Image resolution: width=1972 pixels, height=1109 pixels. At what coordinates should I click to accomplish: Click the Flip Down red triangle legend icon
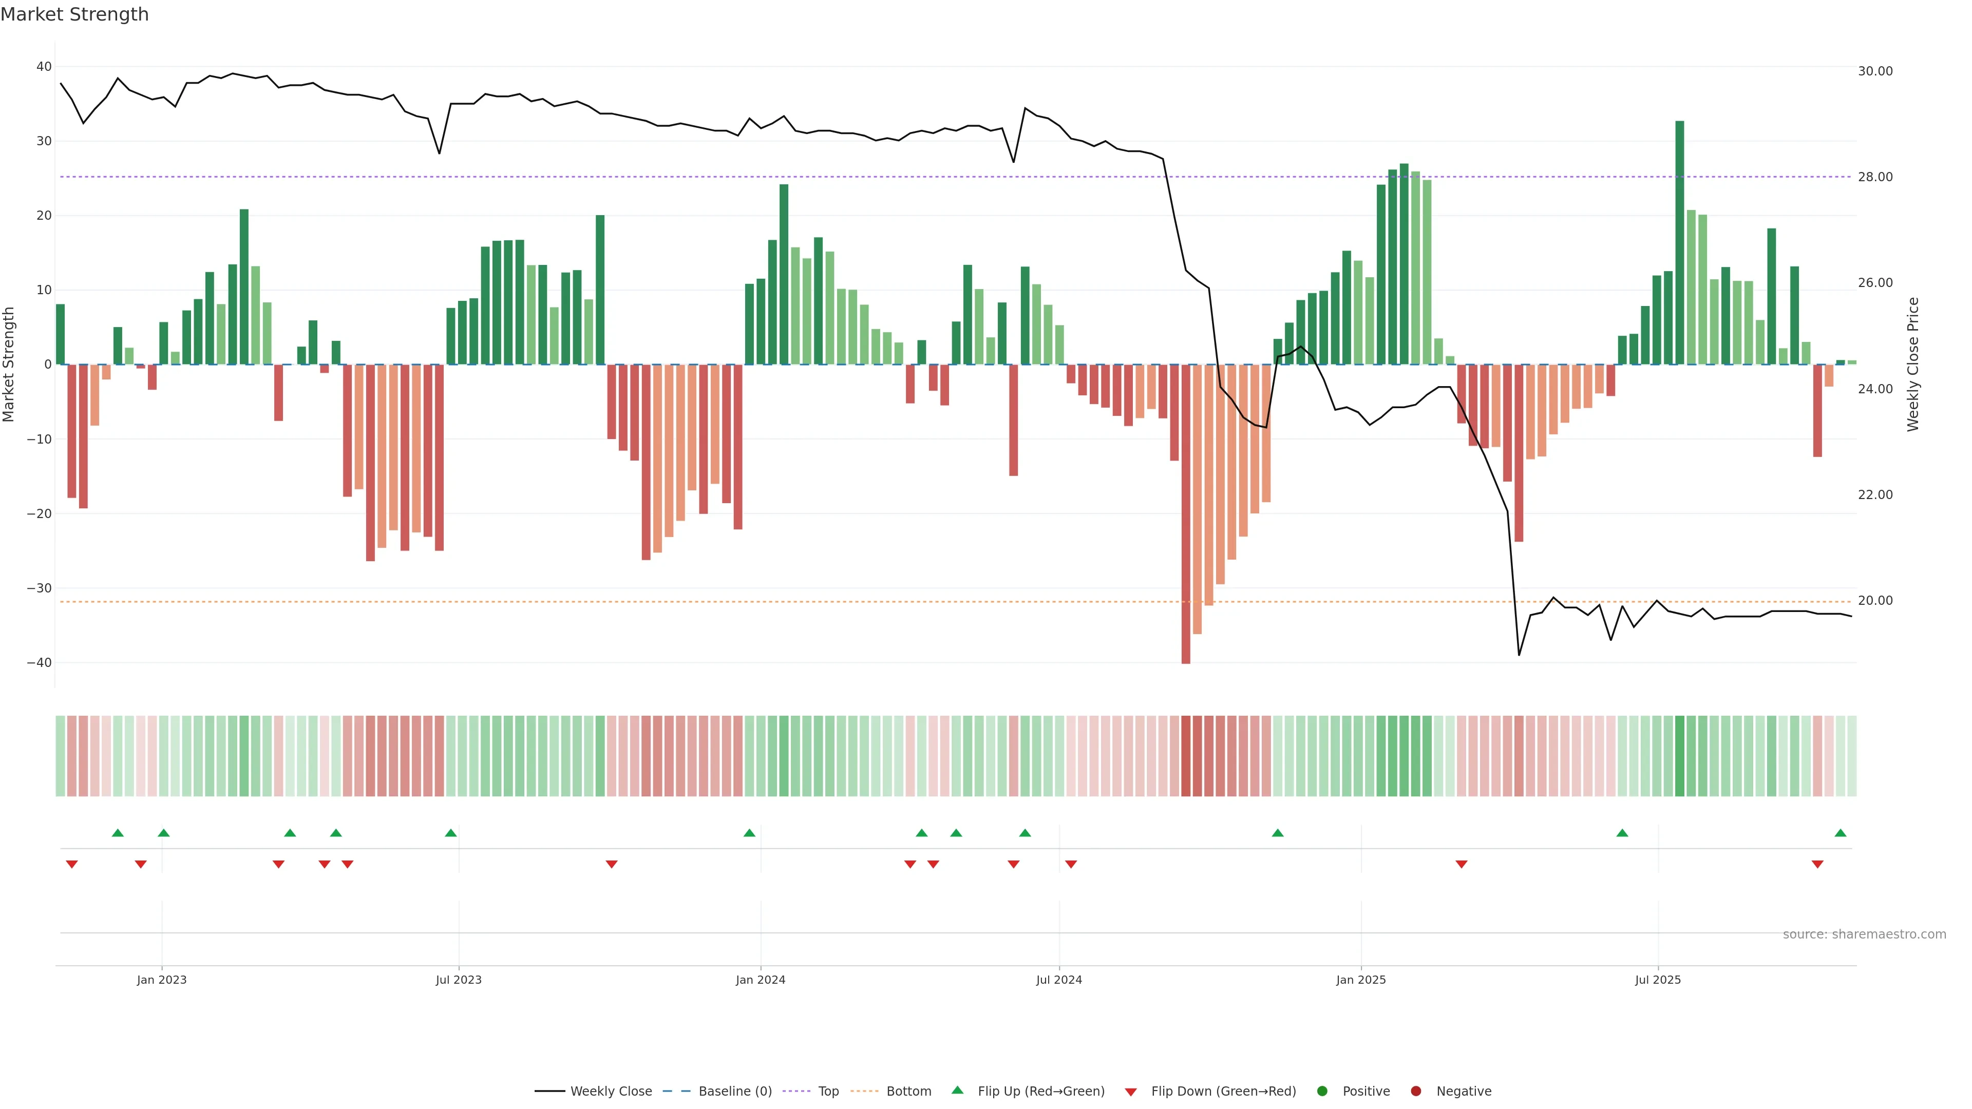(1131, 1092)
